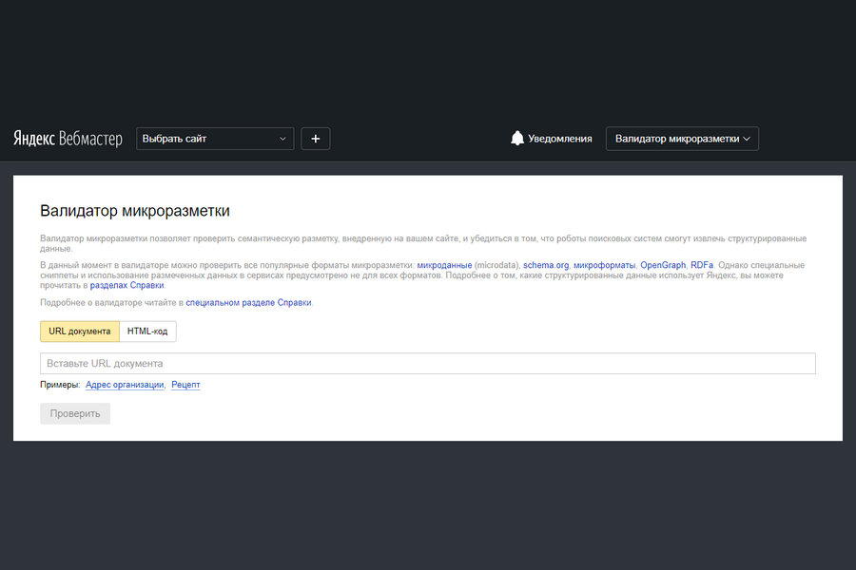The image size is (856, 570).
Task: Click the Адрес организации example link
Action: click(125, 385)
